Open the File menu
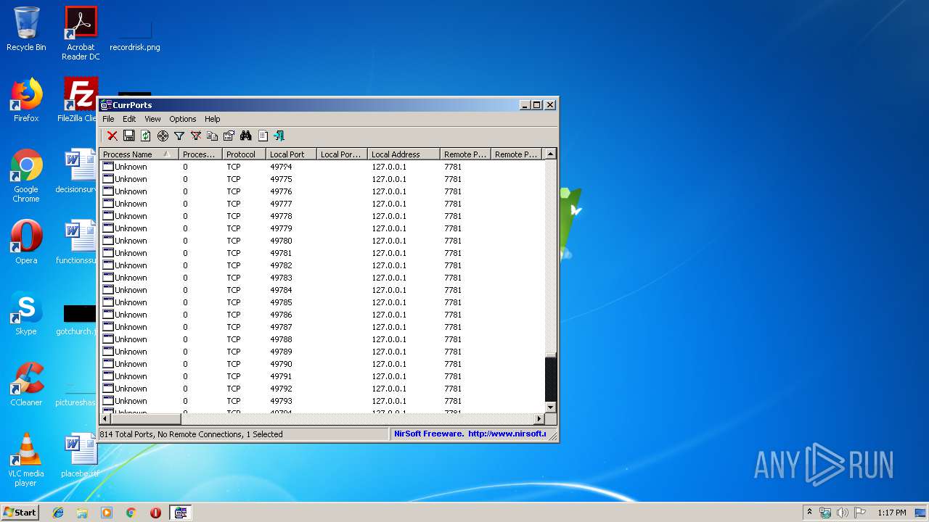The width and height of the screenshot is (929, 522). point(108,119)
